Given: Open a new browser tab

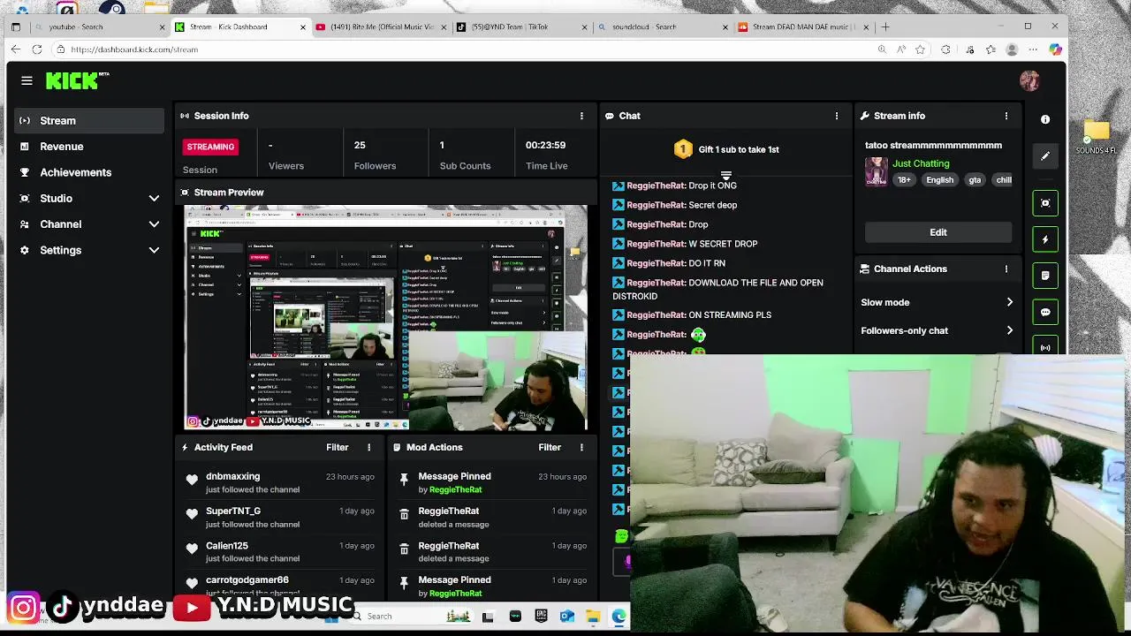Looking at the screenshot, I should (x=885, y=26).
